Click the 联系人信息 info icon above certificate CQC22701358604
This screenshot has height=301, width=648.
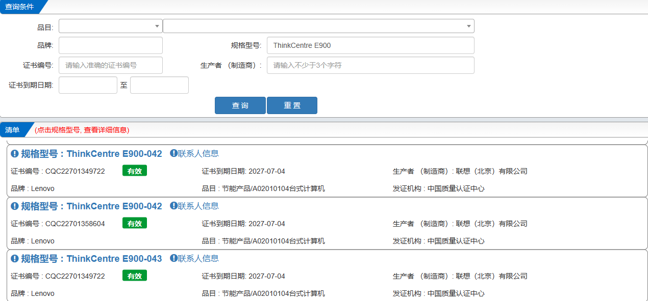pos(173,206)
